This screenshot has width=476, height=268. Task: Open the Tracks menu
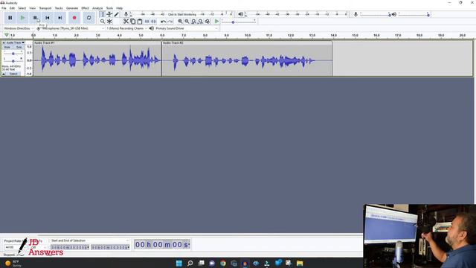coord(59,8)
